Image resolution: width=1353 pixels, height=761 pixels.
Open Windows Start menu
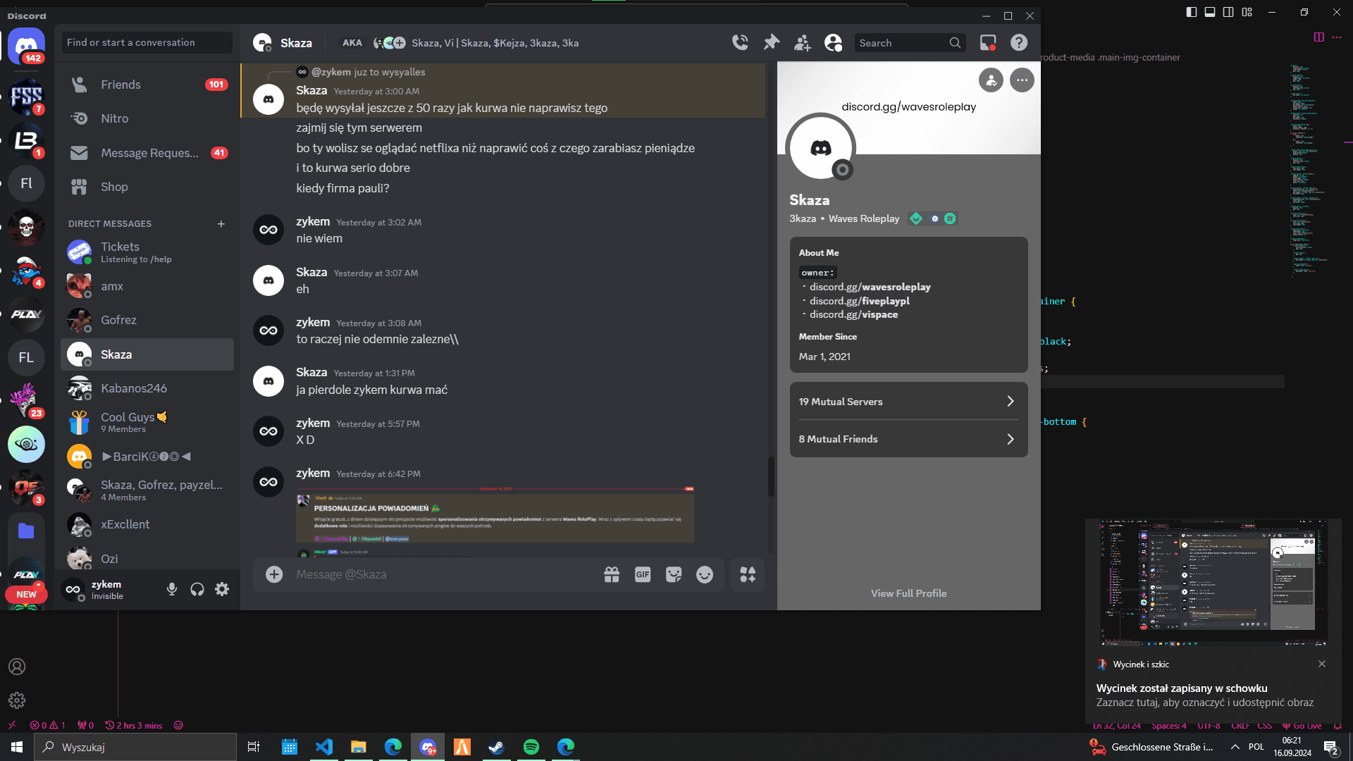(x=17, y=747)
